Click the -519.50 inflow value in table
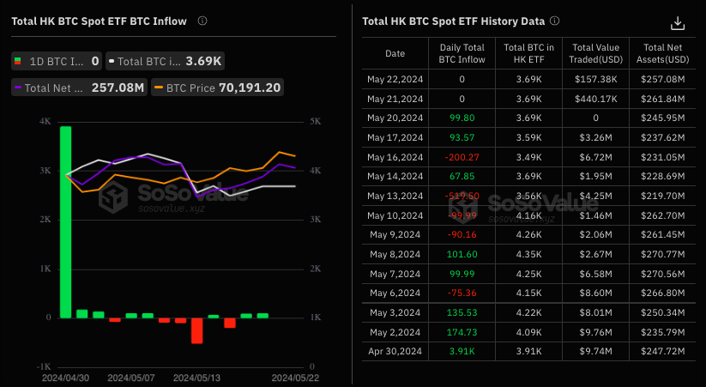Screen dimensions: 706x387 (462, 195)
